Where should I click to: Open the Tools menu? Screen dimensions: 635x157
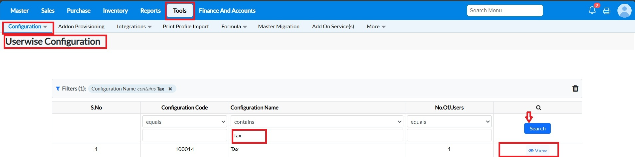click(180, 11)
